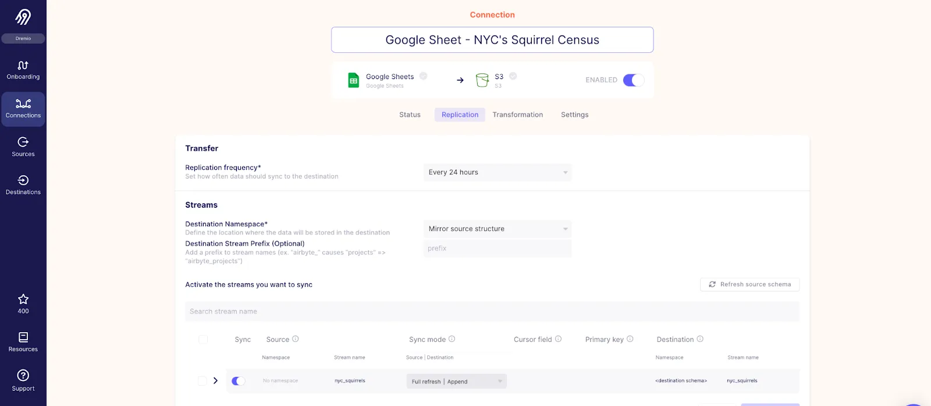The width and height of the screenshot is (931, 406).
Task: Click the info icon next to Primary key
Action: (630, 339)
